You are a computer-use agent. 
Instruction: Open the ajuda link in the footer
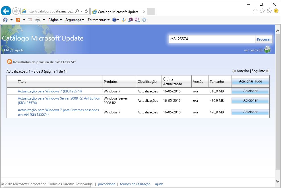tap(159, 184)
